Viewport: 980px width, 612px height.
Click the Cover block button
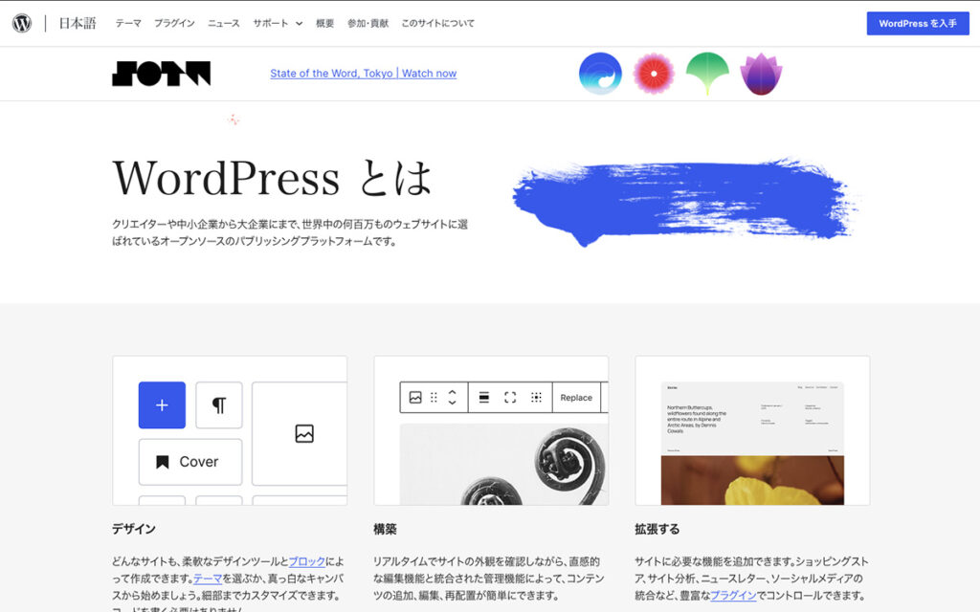tap(190, 462)
